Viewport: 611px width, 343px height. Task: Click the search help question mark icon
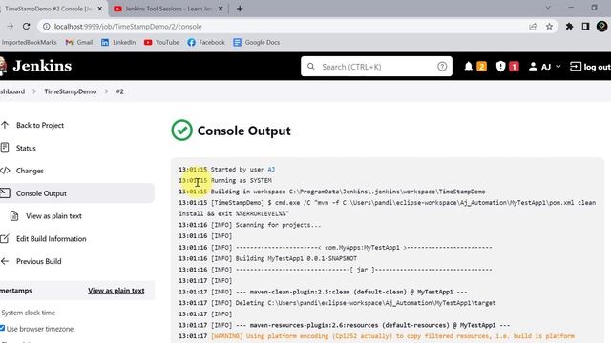(442, 67)
